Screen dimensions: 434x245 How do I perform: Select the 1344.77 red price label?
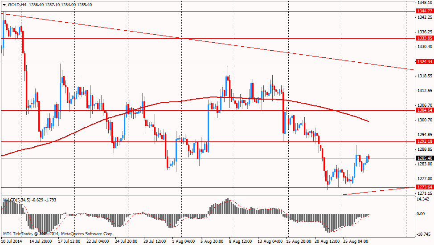(x=423, y=11)
